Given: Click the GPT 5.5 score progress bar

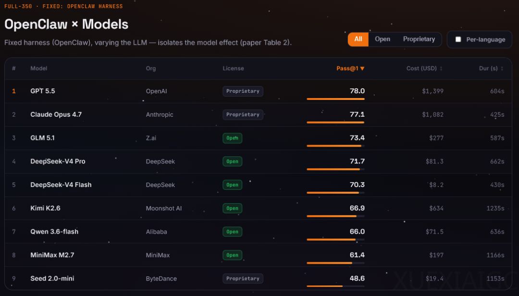Looking at the screenshot, I should [x=335, y=99].
